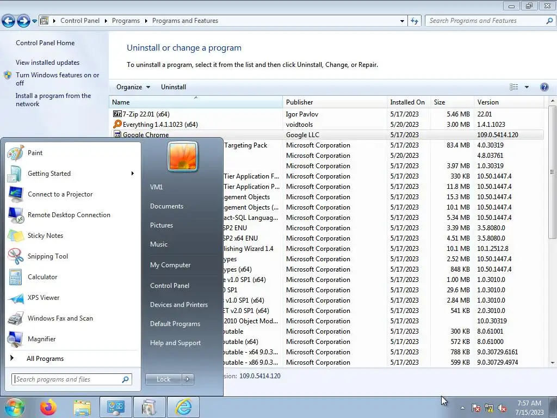Screen dimensions: 557x418
Task: Open recent pages dropdown arrow
Action: coord(34,21)
